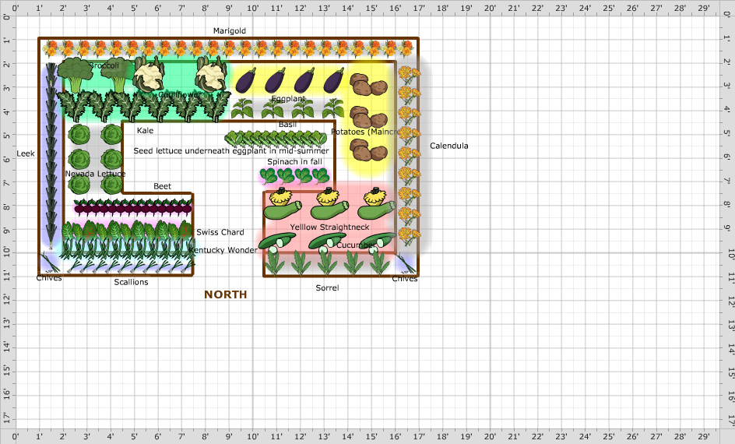735x444 pixels.
Task: Select the leftmost sorrel plant icon
Action: 275,263
